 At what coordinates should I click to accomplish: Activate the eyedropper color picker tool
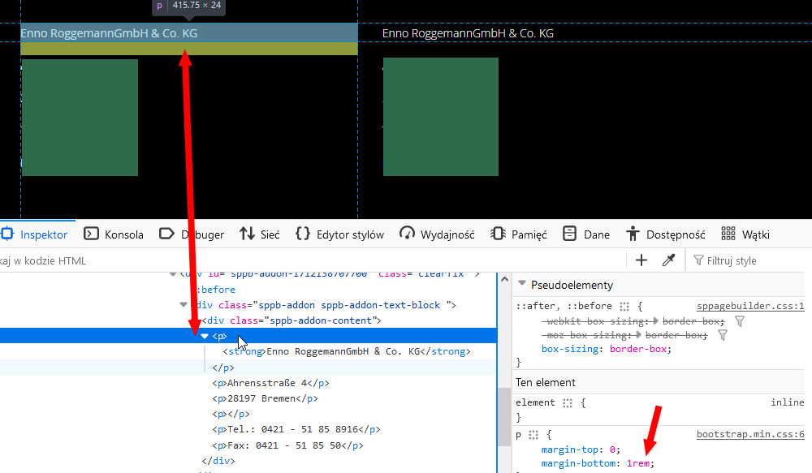click(669, 260)
